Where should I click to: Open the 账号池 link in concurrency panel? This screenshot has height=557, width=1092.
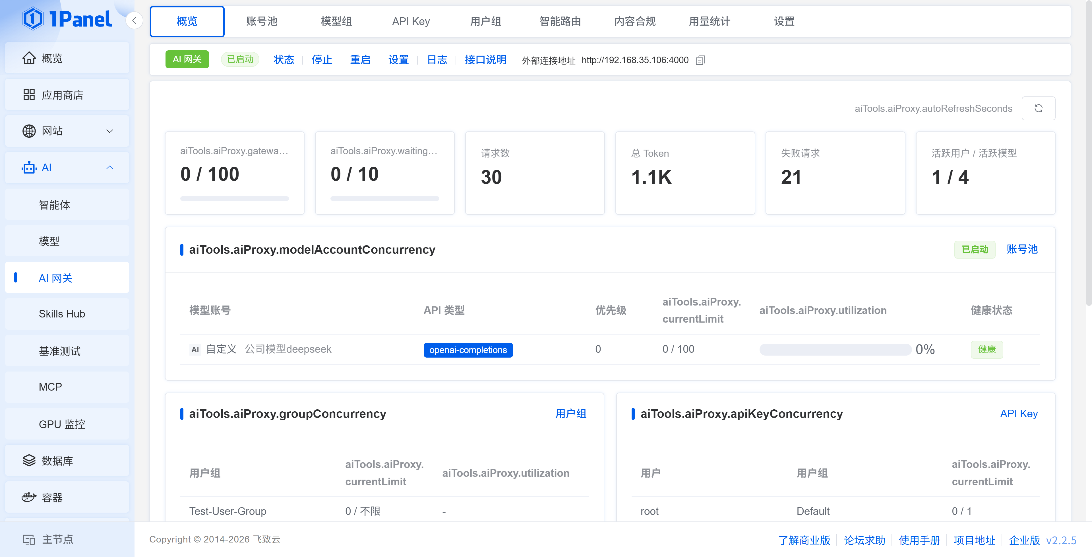(x=1022, y=249)
